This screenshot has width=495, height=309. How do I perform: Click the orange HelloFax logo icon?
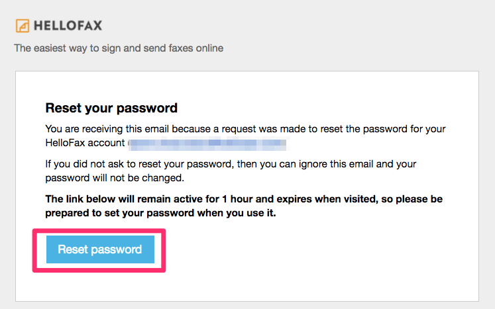[x=23, y=26]
